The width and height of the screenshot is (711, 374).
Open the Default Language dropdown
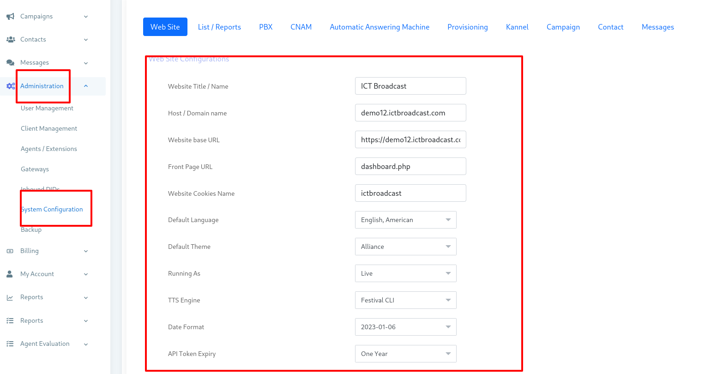(405, 220)
